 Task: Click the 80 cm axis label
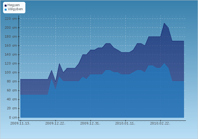click(12, 82)
